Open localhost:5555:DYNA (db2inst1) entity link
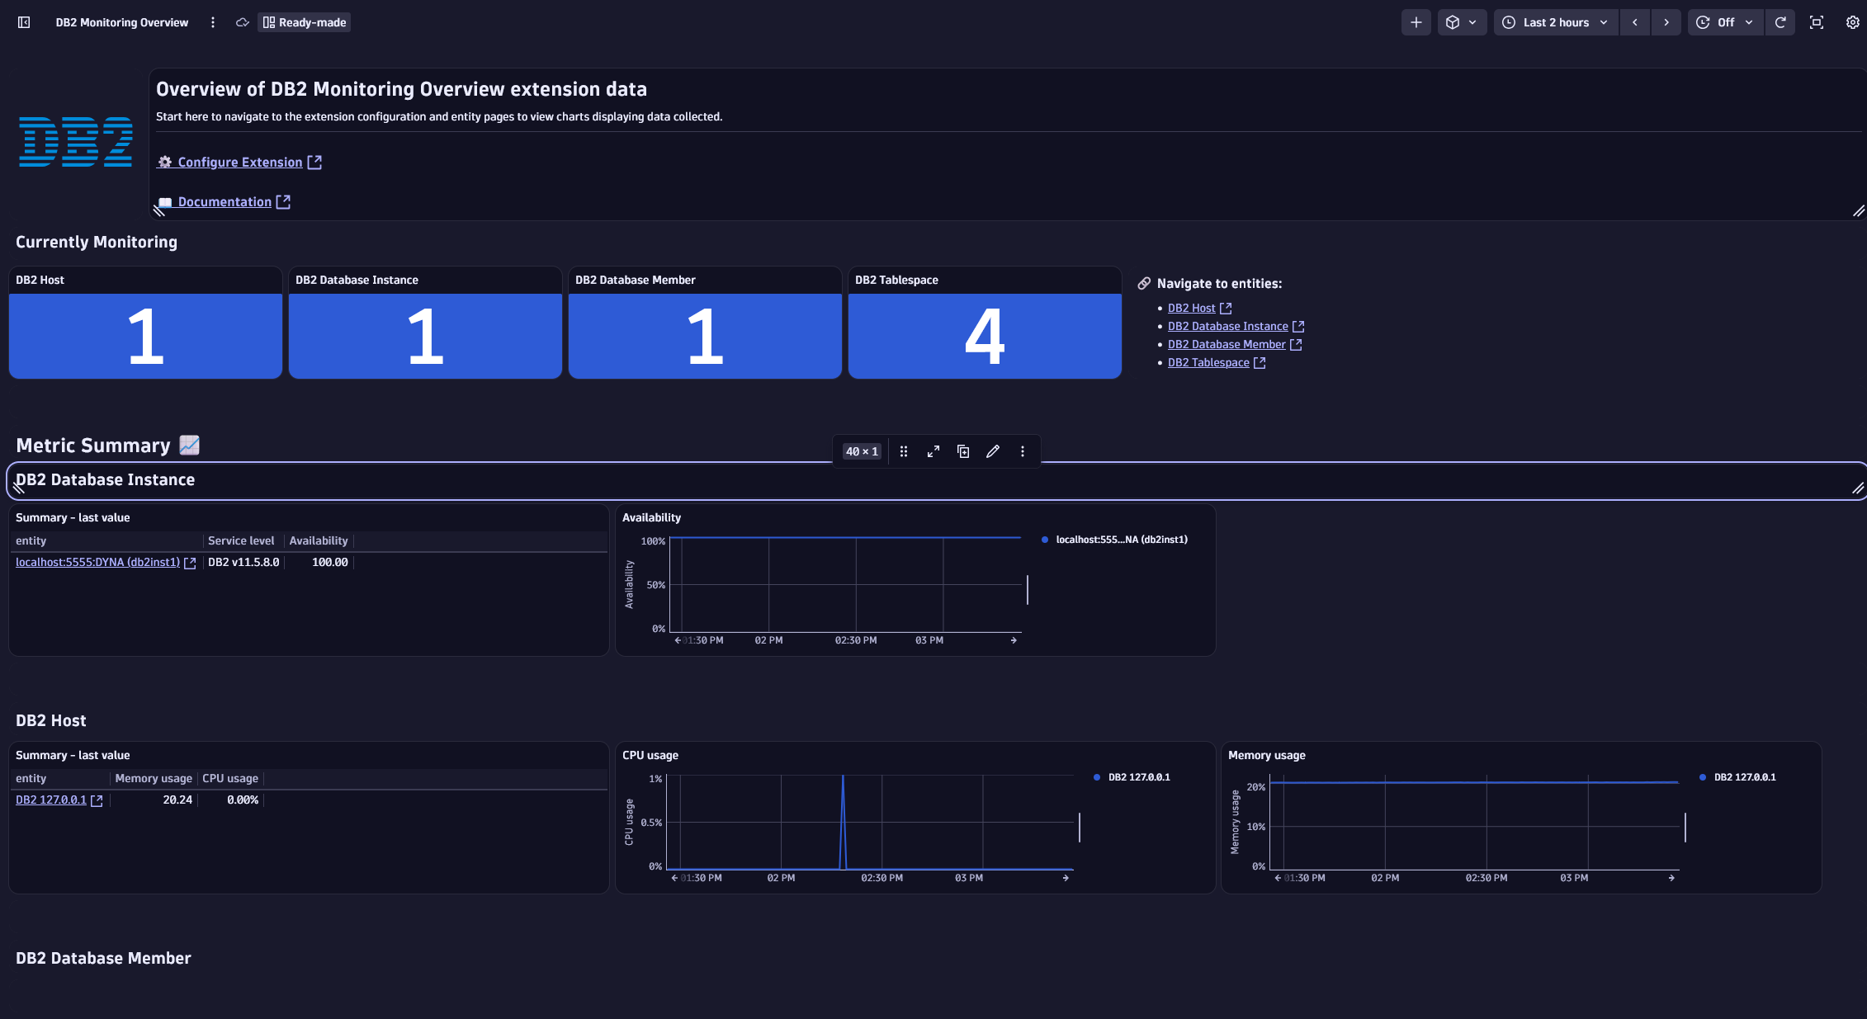The width and height of the screenshot is (1867, 1019). pyautogui.click(x=97, y=563)
